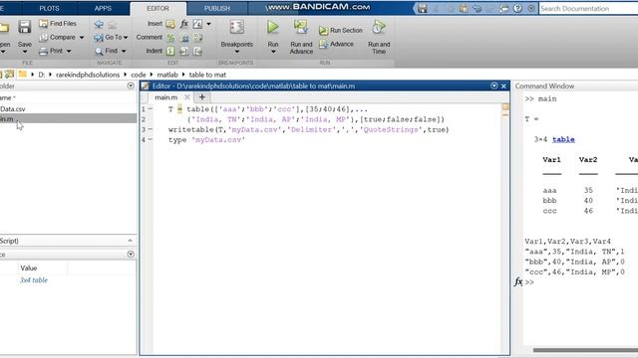638x358 pixels.
Task: Open Breakpoints menu
Action: tap(237, 36)
